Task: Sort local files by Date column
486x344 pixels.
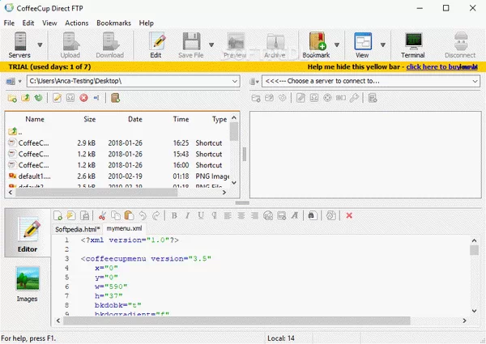Action: click(x=135, y=119)
